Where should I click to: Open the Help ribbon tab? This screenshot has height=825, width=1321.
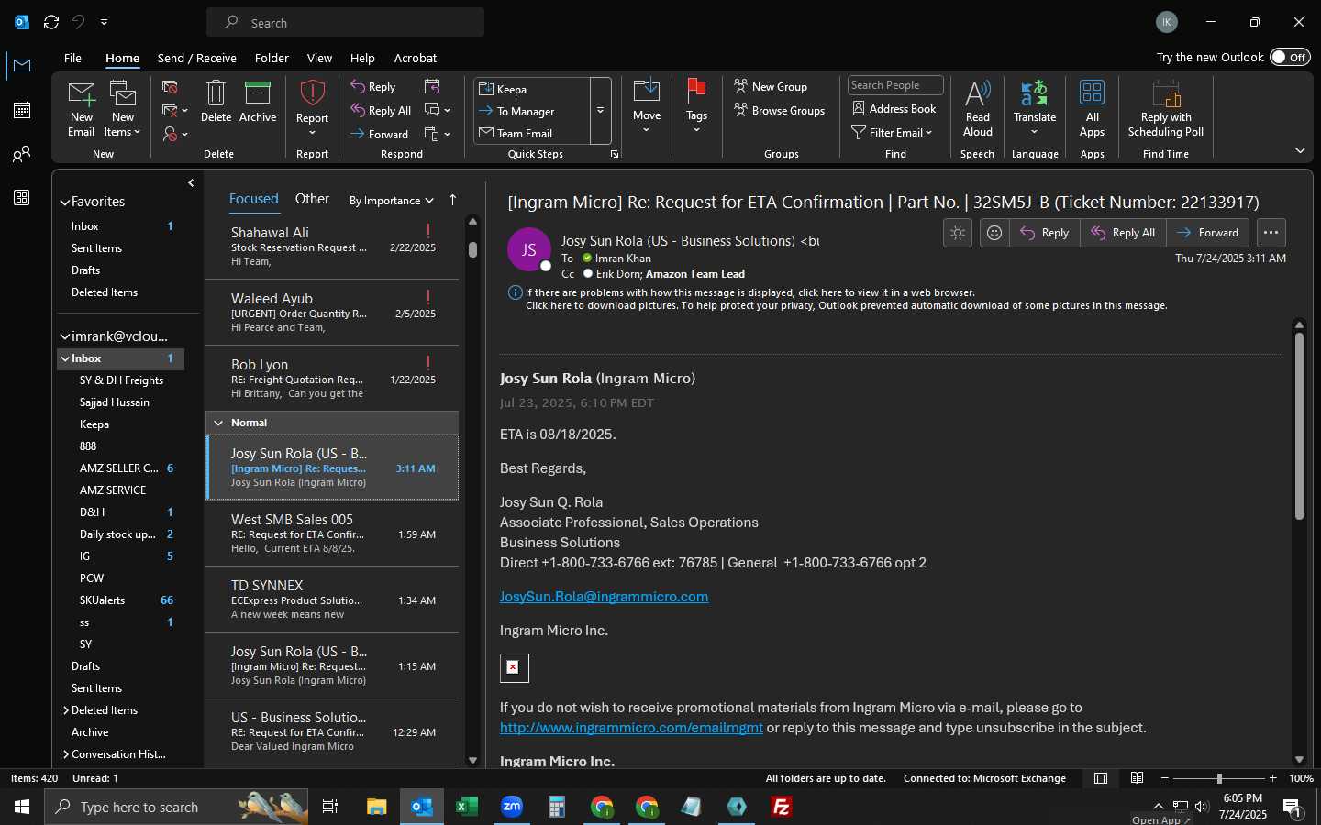pos(362,58)
